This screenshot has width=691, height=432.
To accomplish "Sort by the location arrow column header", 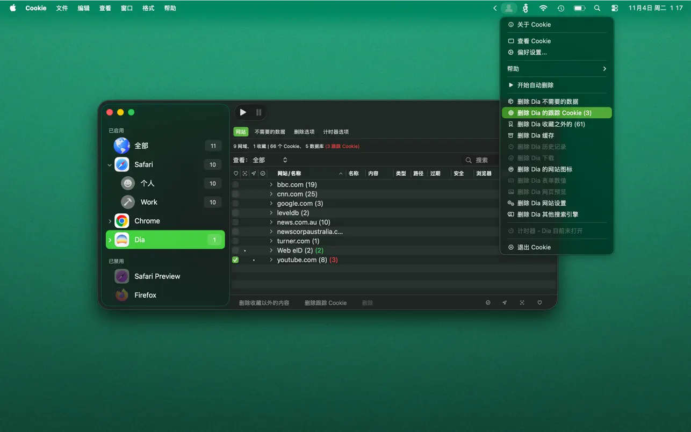I will [x=254, y=174].
